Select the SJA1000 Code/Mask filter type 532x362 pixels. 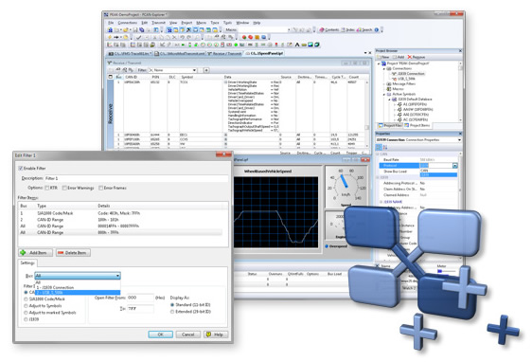tap(26, 299)
